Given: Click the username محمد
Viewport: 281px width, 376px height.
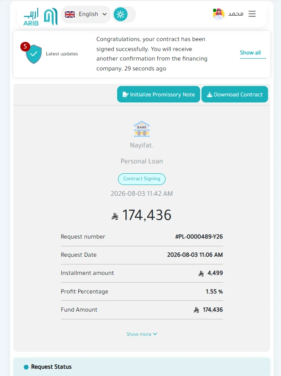Looking at the screenshot, I should click(236, 14).
